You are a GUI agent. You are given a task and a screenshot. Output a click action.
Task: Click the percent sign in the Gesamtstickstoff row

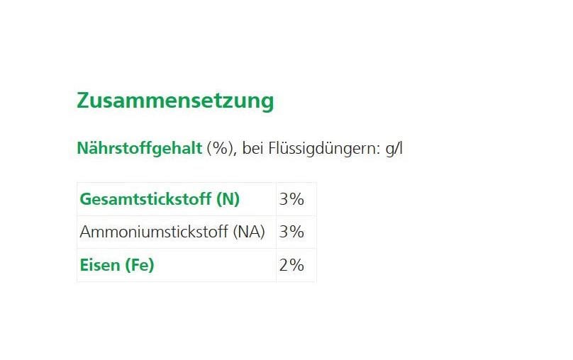pyautogui.click(x=296, y=199)
